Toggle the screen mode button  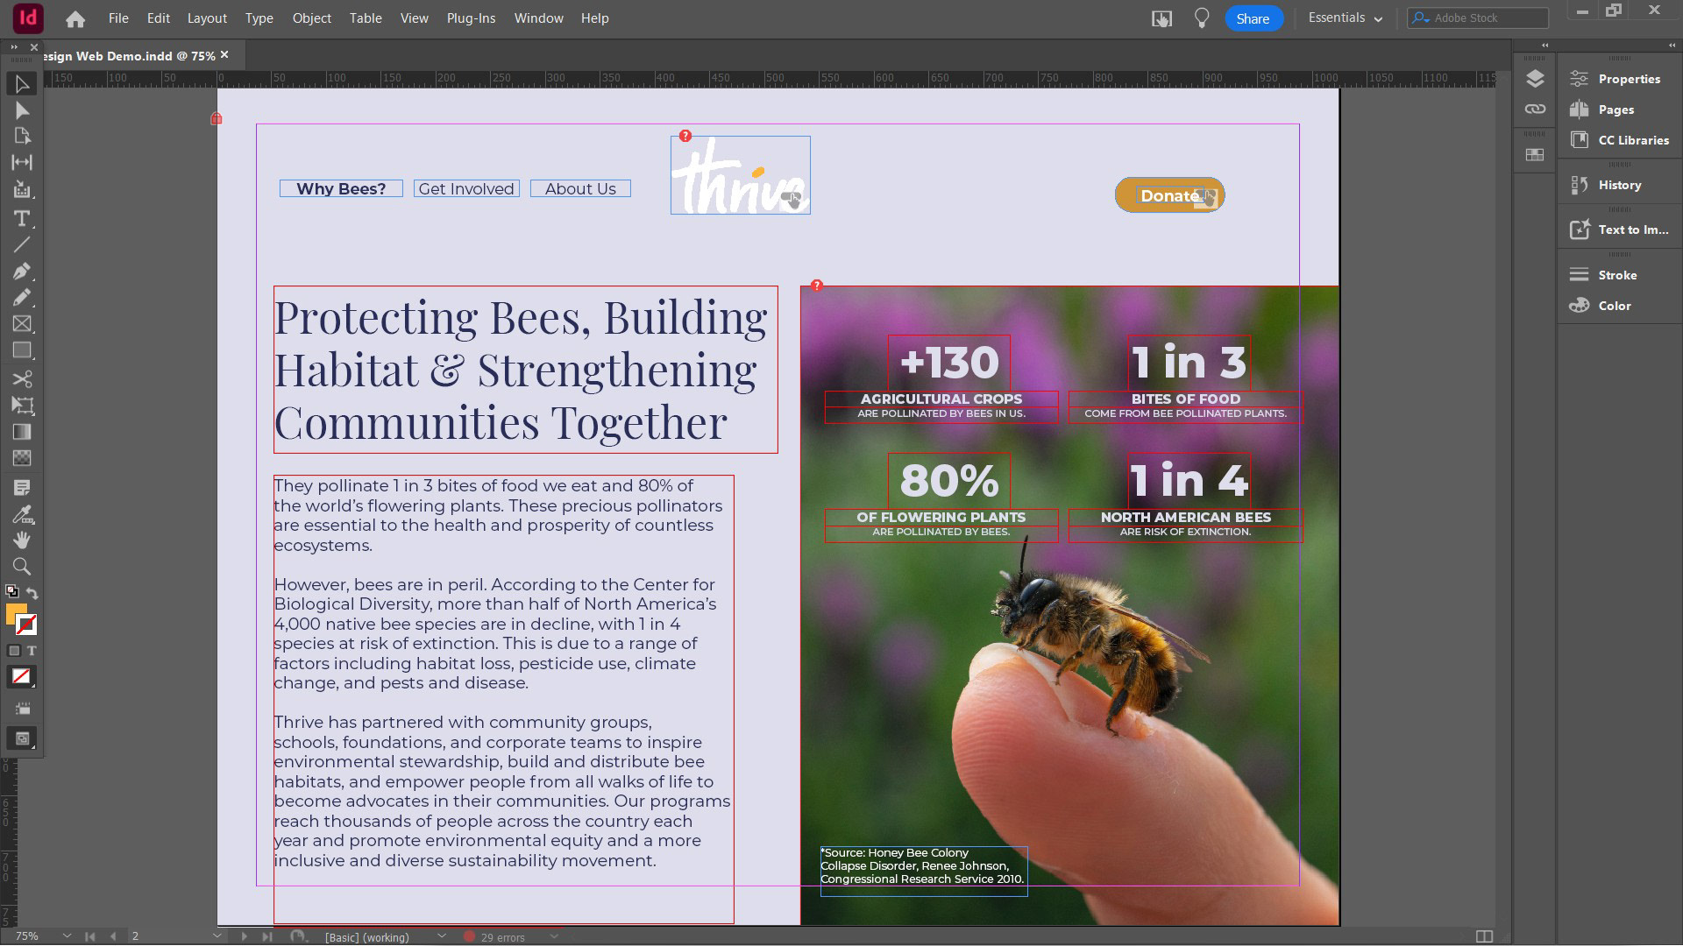pos(22,738)
